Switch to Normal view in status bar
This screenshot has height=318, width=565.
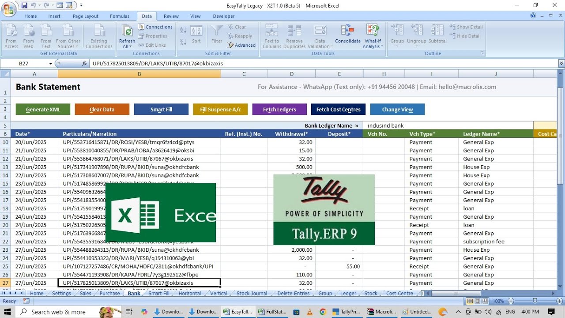click(470, 301)
